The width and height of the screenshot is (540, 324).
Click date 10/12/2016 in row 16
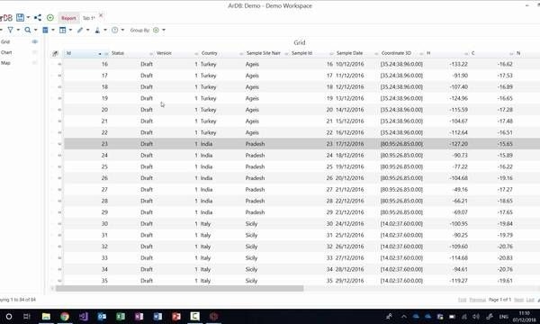coord(349,64)
